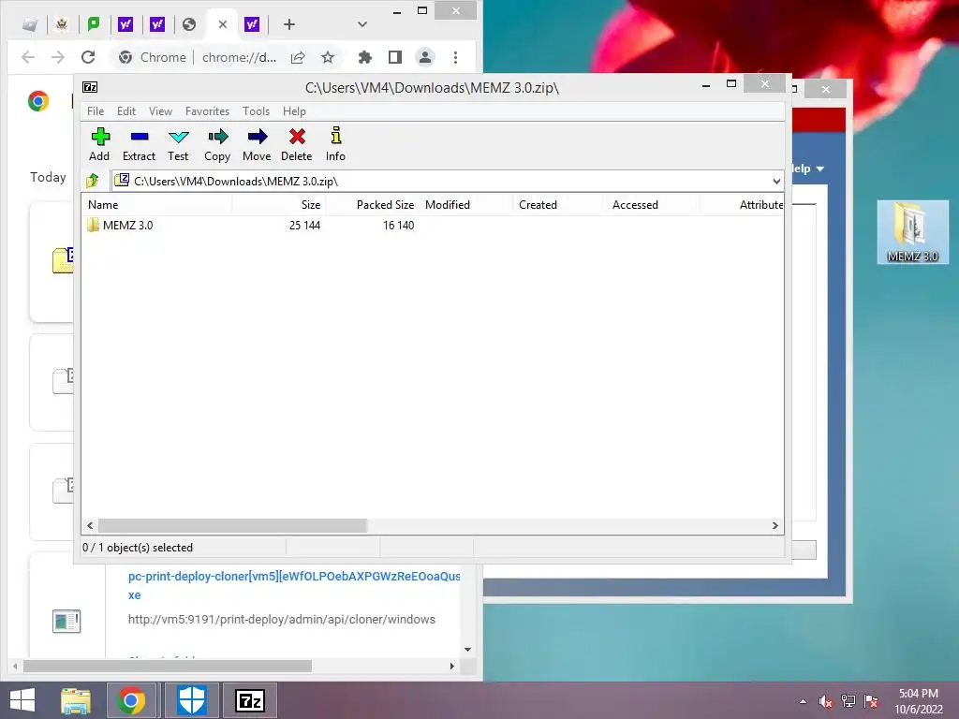Go forward in Chrome
The height and width of the screenshot is (719, 959).
click(x=58, y=57)
